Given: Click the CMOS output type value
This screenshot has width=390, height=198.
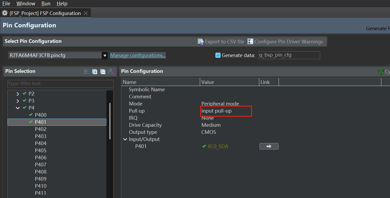Looking at the screenshot, I should [x=209, y=132].
